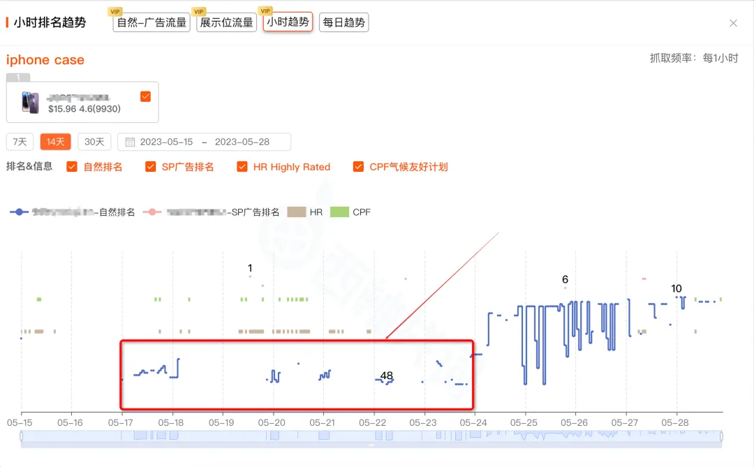Select the 小时趋势 tab
This screenshot has width=754, height=467.
click(x=288, y=22)
